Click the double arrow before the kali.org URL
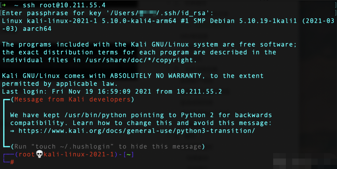 (x=12, y=131)
